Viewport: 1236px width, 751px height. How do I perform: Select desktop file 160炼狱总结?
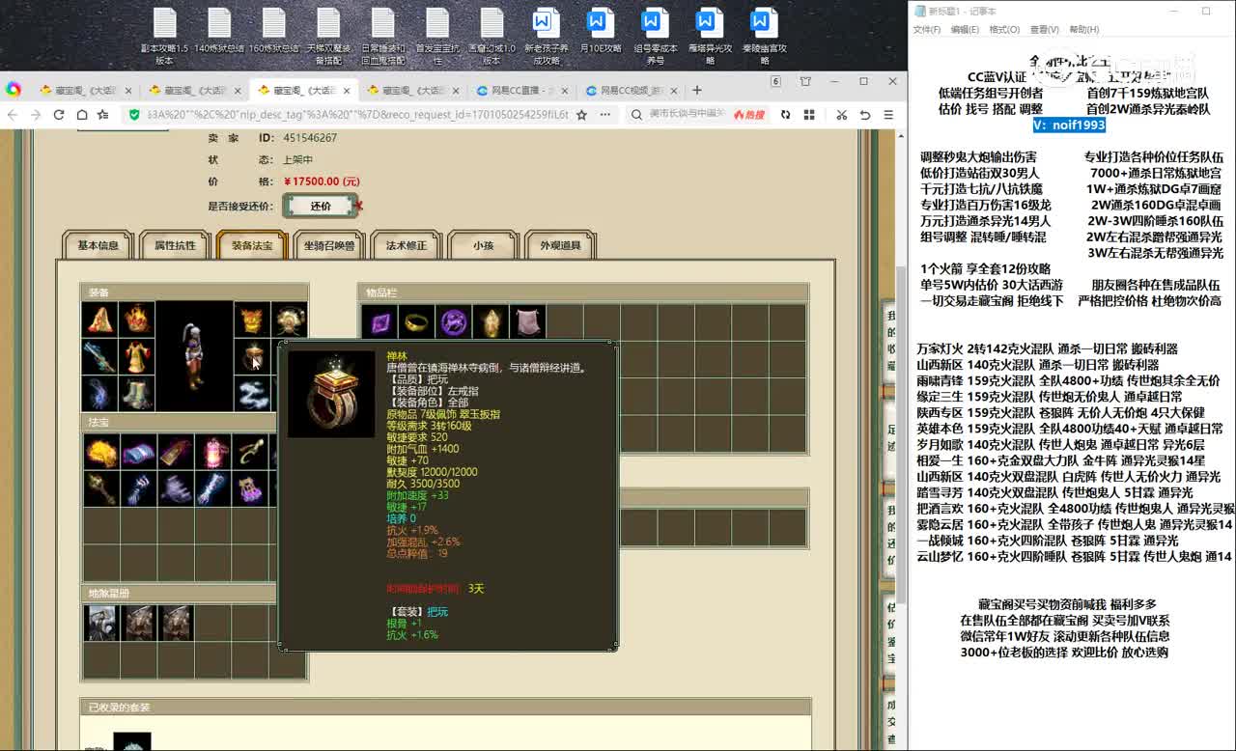274,31
